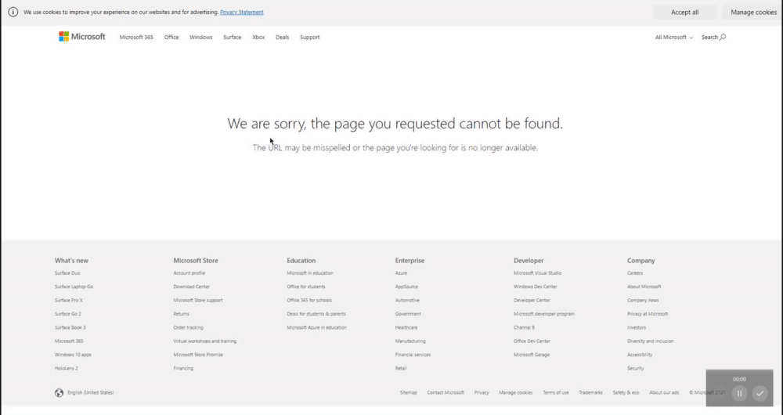Open the Retail link
Screen dimensions: 783x415
(x=401, y=368)
